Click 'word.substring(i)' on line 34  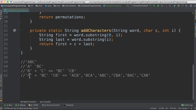tap(91, 39)
